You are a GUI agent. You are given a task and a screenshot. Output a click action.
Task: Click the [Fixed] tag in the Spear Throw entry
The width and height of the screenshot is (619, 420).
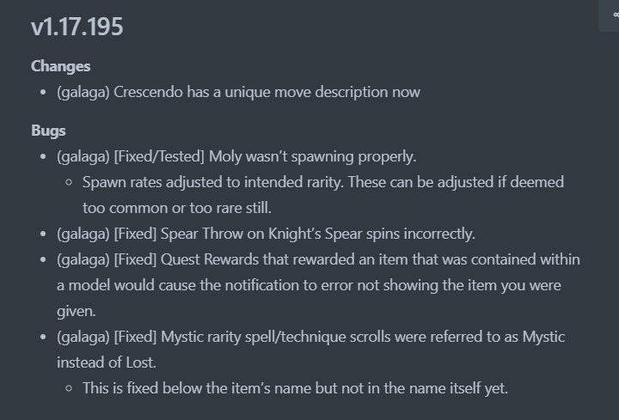coord(135,234)
